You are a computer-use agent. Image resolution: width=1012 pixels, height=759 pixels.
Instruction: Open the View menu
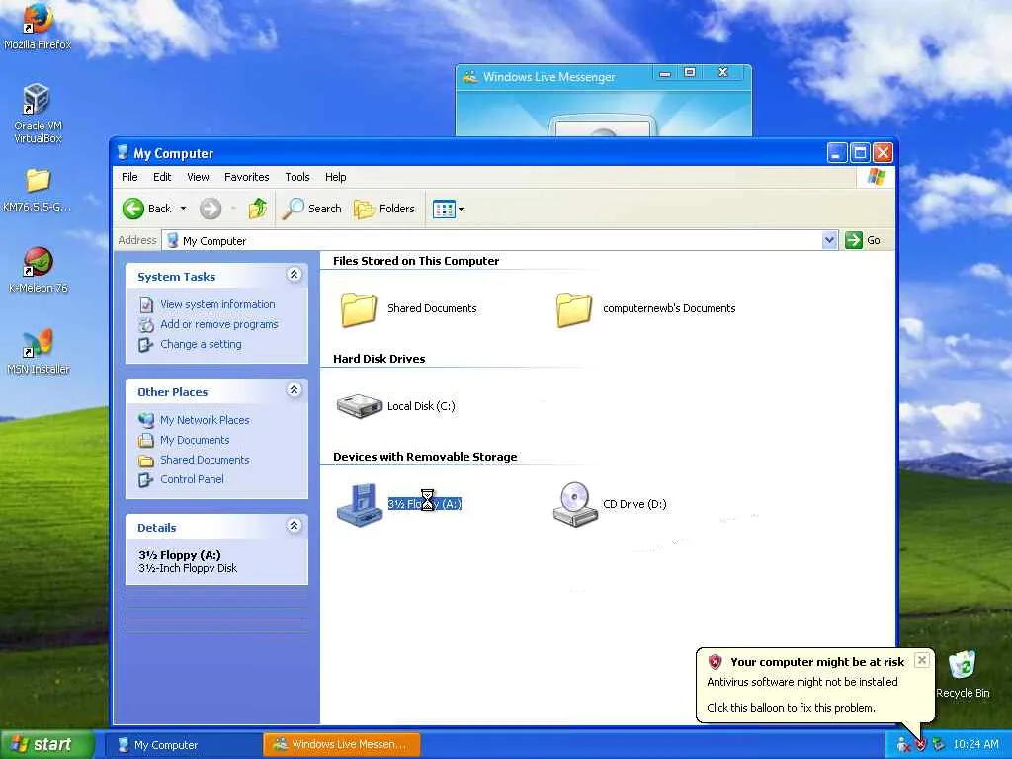pos(198,177)
